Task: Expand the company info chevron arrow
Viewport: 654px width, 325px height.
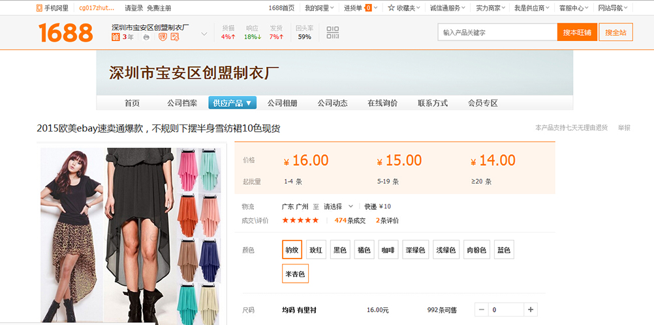Action: [x=204, y=34]
